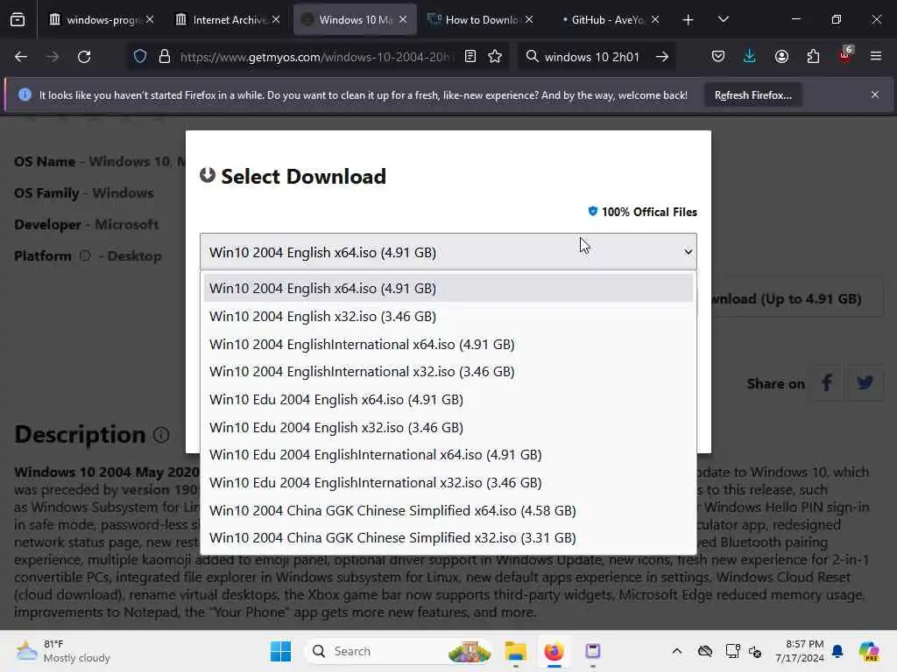The image size is (897, 672).
Task: Select Win10 2004 English x32.iso option
Action: coord(448,317)
